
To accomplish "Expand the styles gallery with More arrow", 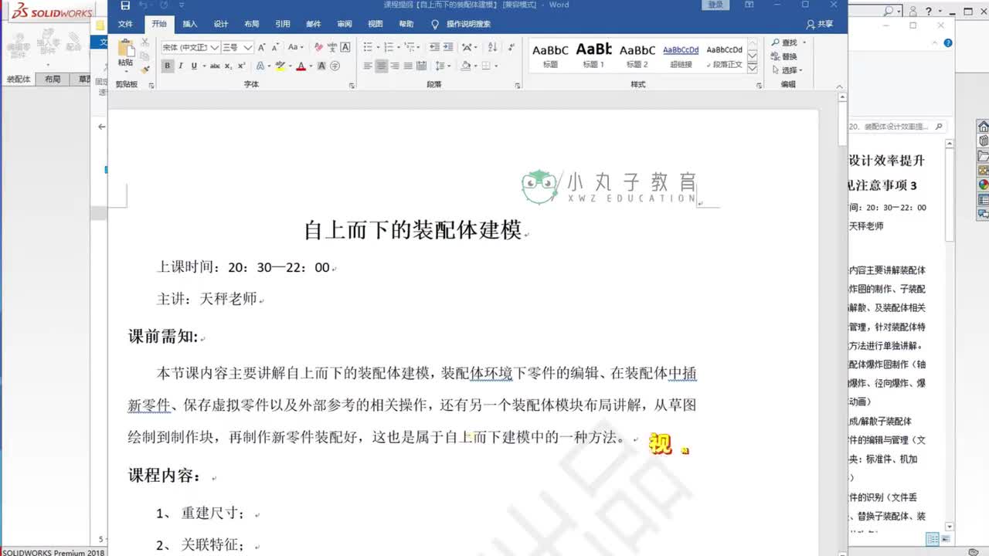I will (x=753, y=69).
